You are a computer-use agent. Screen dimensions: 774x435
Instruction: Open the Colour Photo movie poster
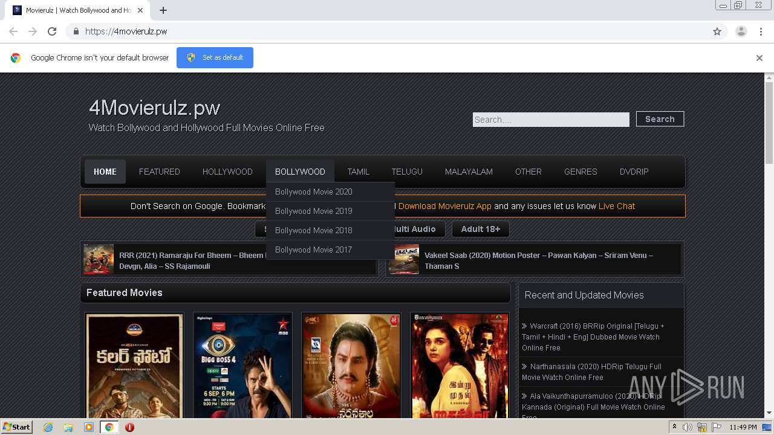(134, 366)
